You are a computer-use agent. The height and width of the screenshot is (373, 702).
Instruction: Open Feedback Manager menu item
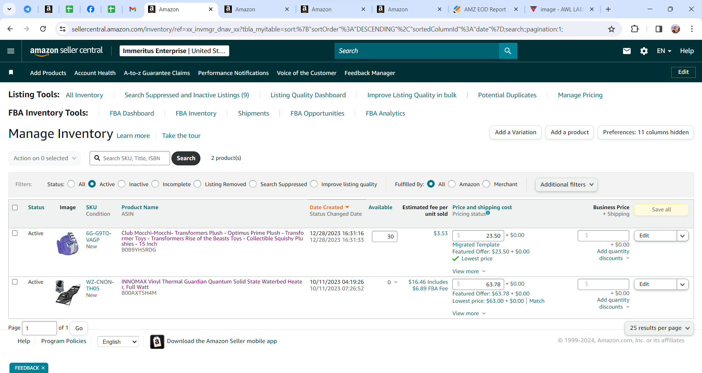[x=370, y=73]
